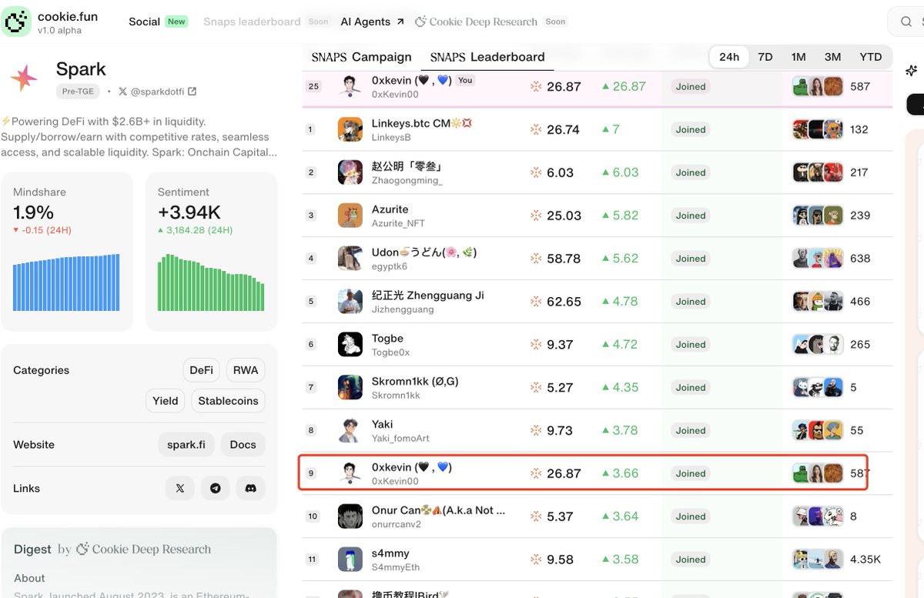Click 0xkevin avatar in rank 9 row
The width and height of the screenshot is (924, 598).
(350, 473)
